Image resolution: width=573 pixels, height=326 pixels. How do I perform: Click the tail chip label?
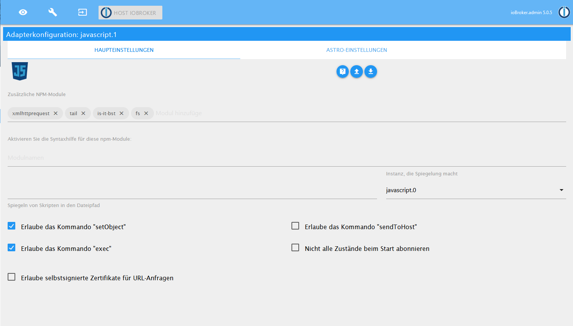coord(73,113)
